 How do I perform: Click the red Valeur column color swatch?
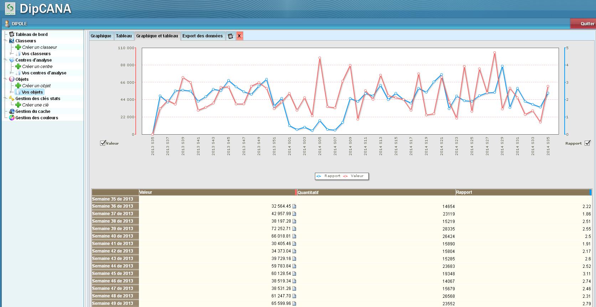296,192
